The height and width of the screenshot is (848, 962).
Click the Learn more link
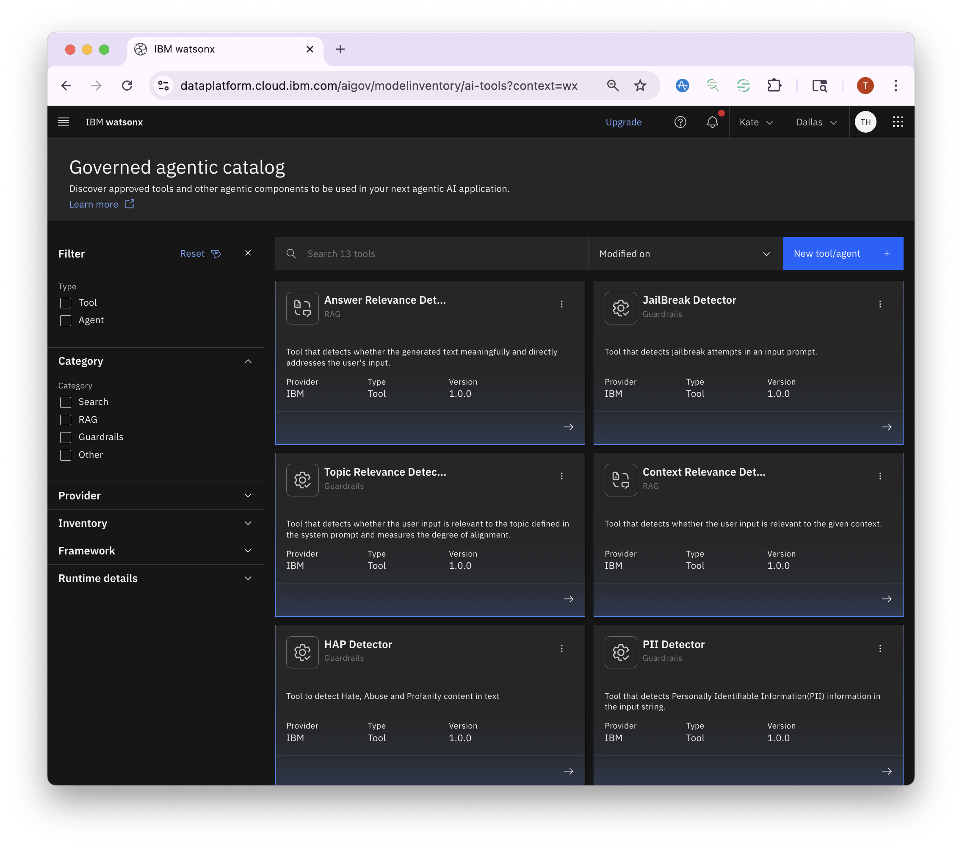pyautogui.click(x=94, y=204)
